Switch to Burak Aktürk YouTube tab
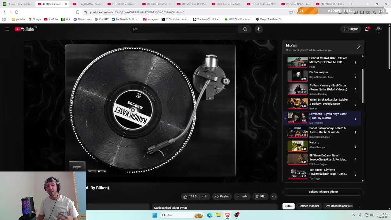The width and height of the screenshot is (391, 220). [296, 4]
